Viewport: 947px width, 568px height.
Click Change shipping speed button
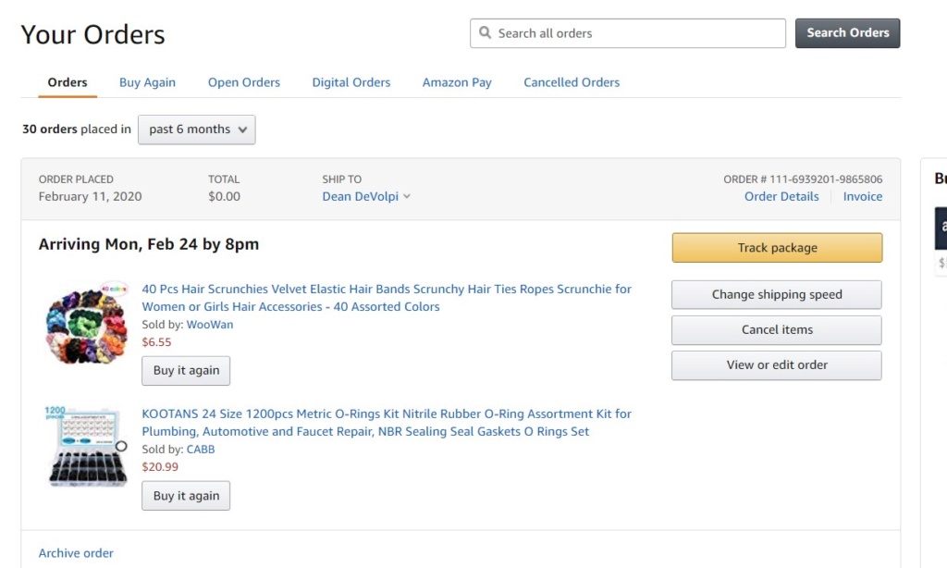(x=777, y=294)
